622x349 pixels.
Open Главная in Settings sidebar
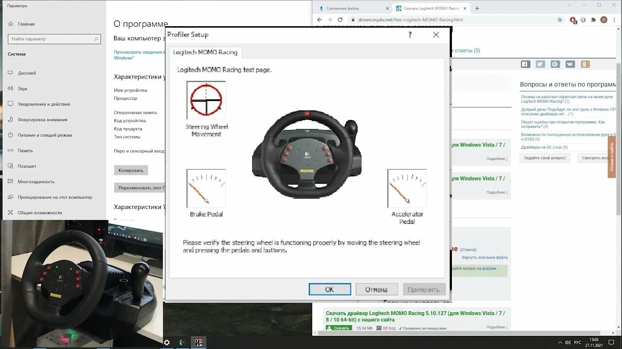coord(26,24)
